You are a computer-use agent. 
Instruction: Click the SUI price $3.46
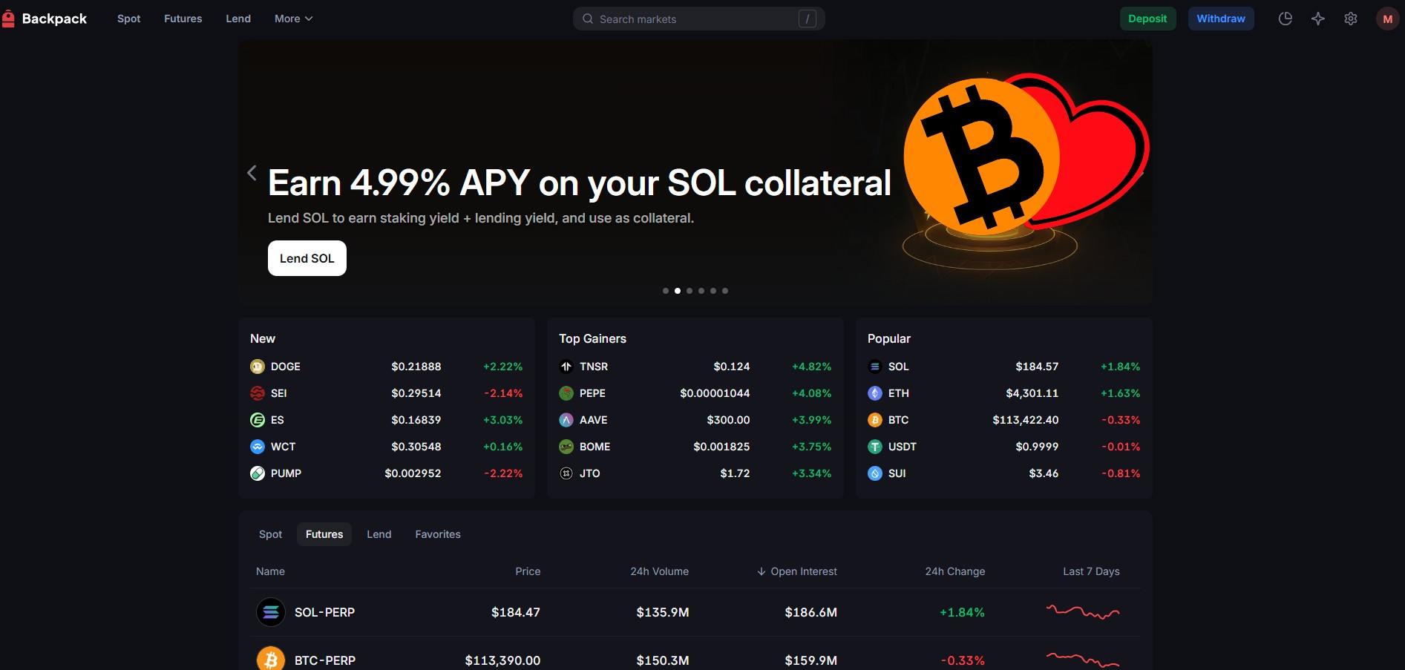pyautogui.click(x=1044, y=473)
